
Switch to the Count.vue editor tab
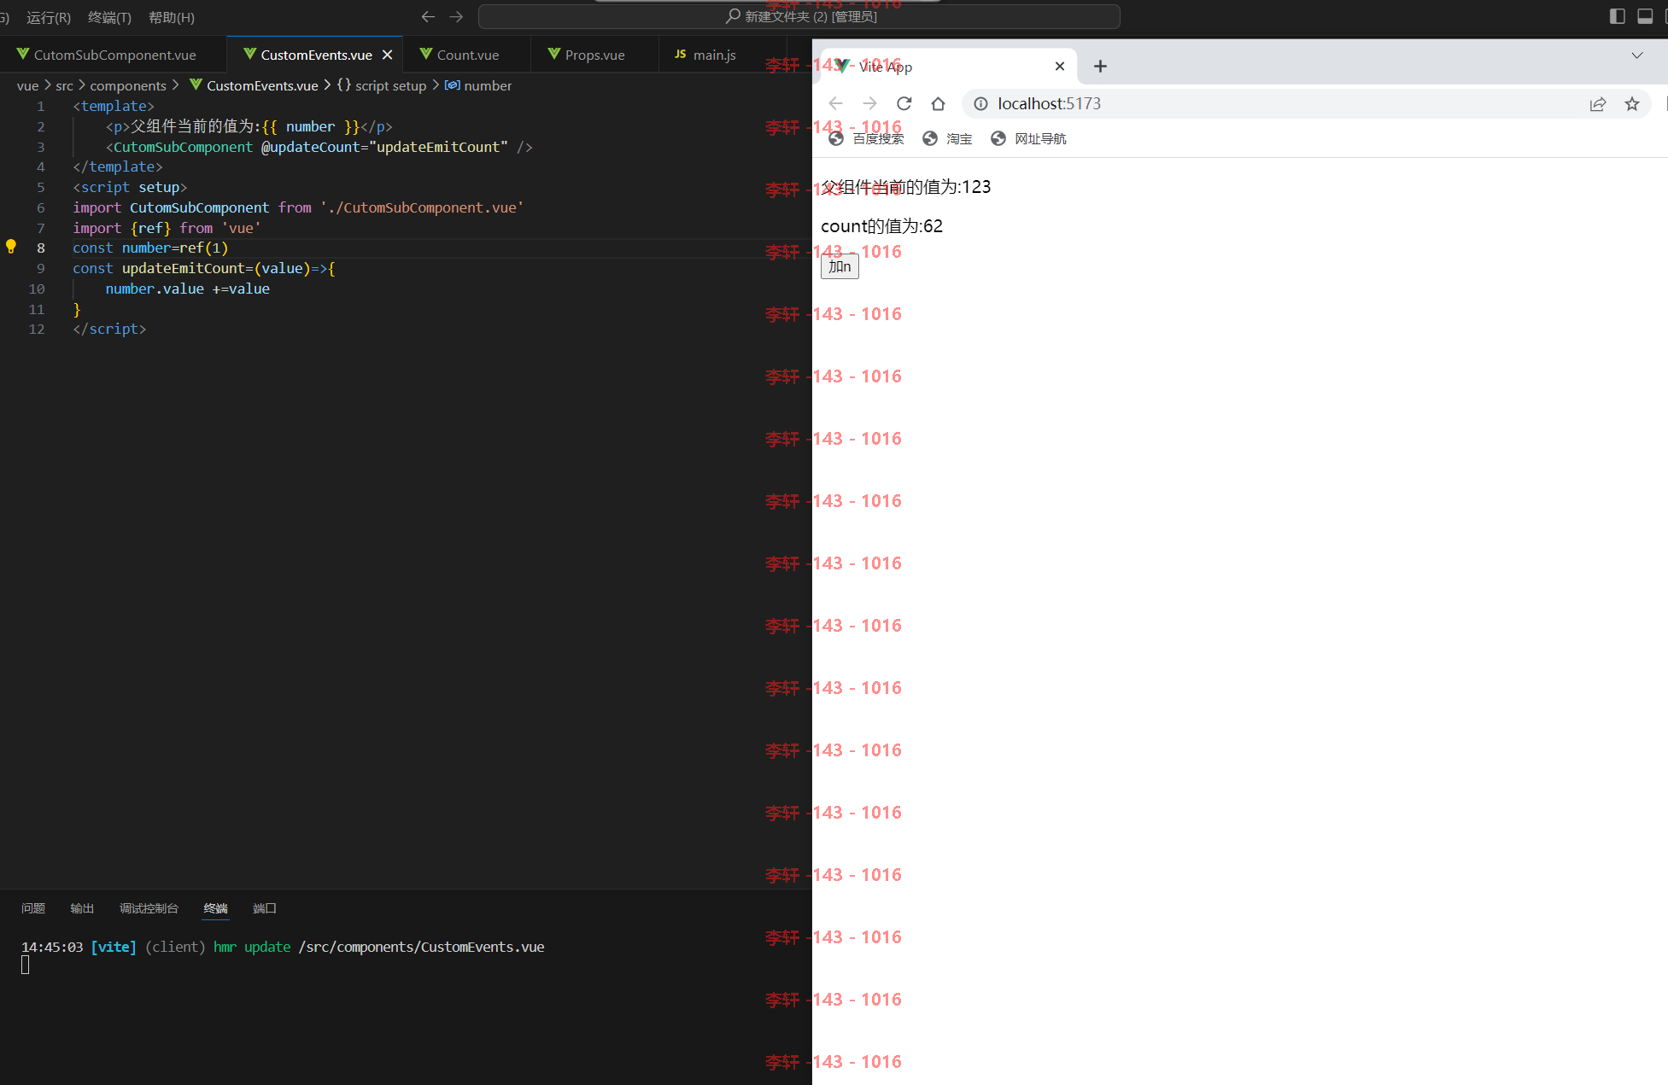tap(465, 55)
